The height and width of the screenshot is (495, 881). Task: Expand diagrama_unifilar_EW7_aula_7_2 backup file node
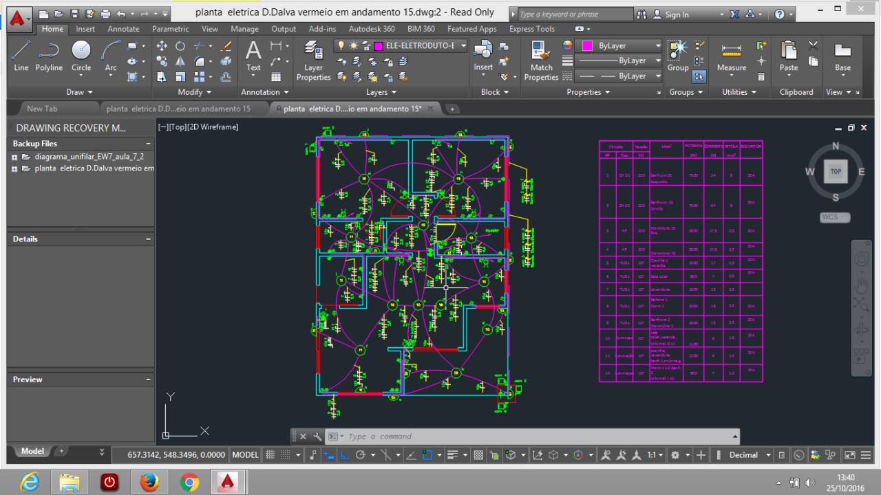pyautogui.click(x=14, y=157)
